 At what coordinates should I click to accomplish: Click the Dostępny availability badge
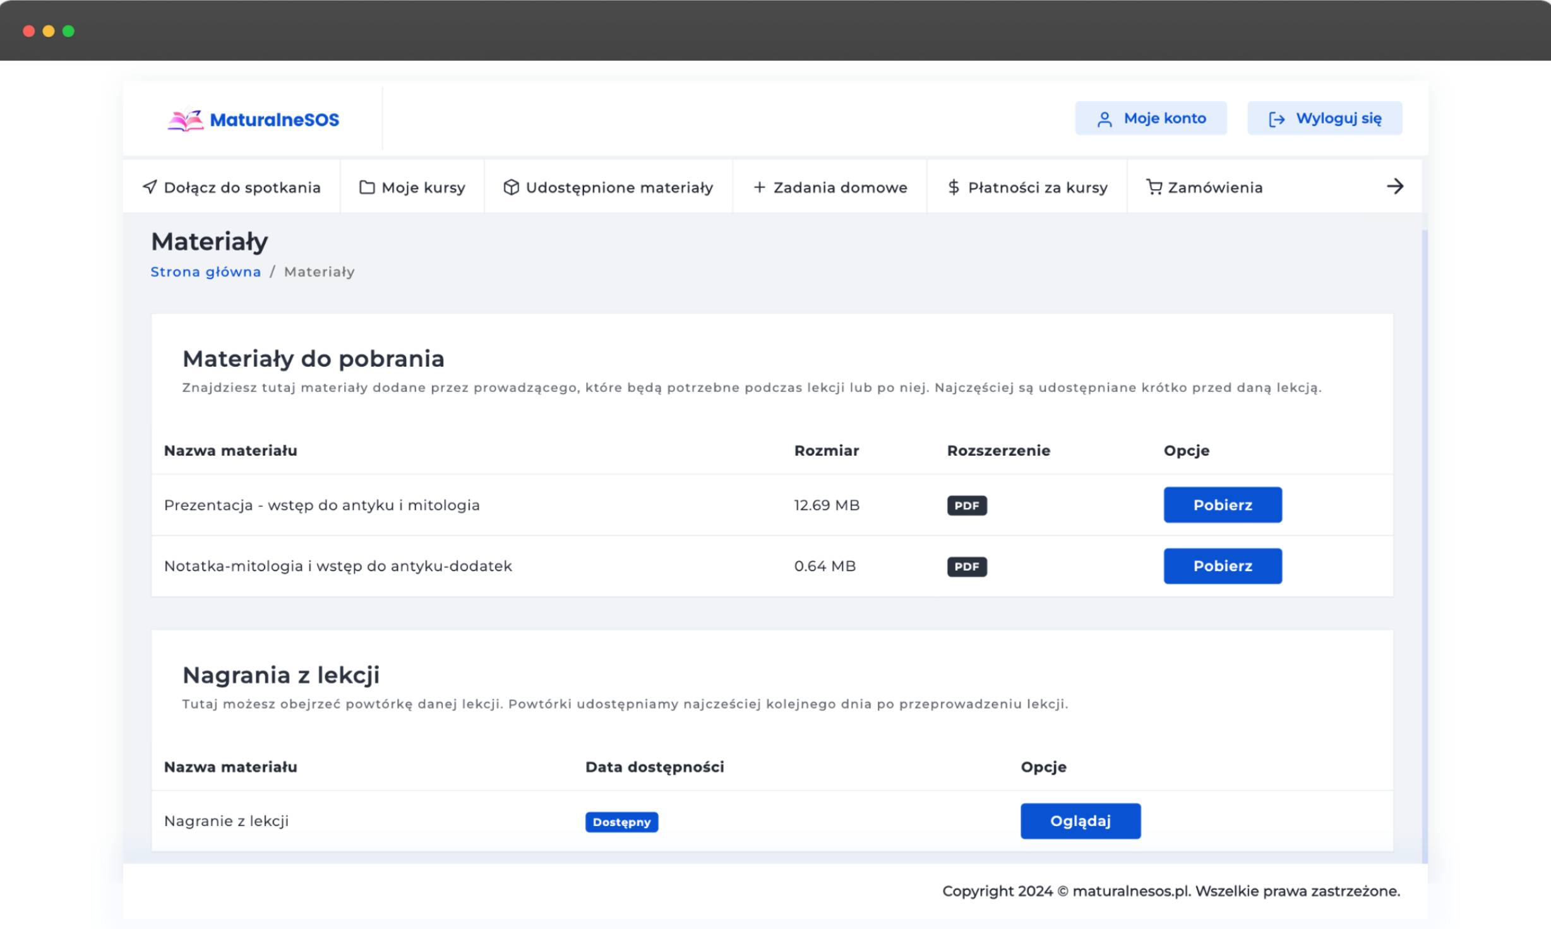(621, 822)
